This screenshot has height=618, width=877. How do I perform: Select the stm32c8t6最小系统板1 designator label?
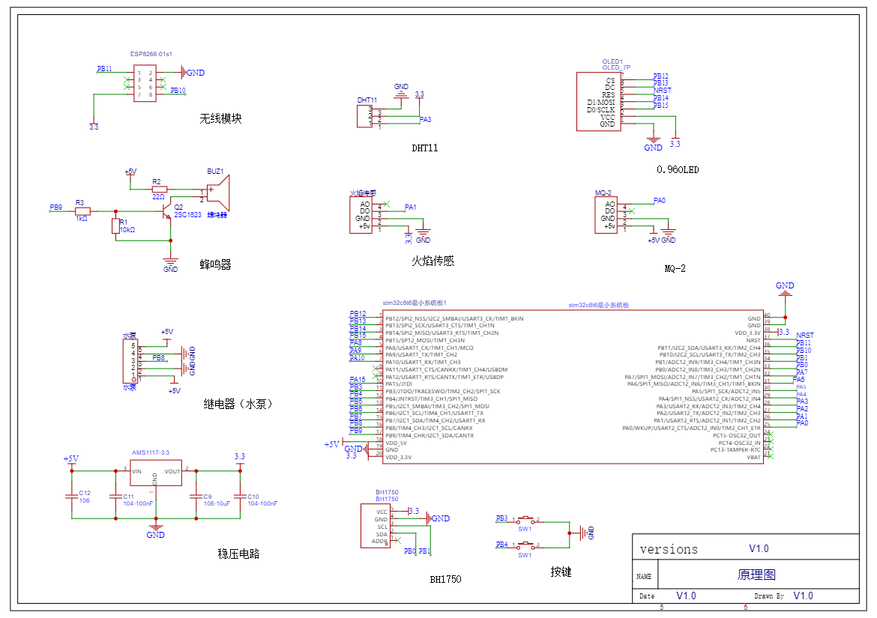(415, 303)
